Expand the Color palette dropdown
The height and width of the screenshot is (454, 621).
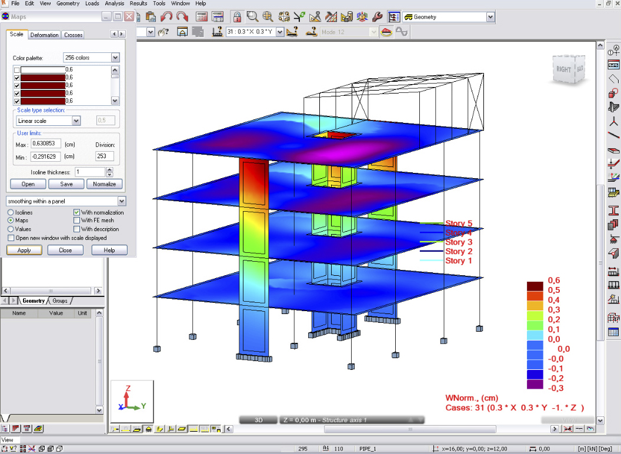click(x=115, y=58)
